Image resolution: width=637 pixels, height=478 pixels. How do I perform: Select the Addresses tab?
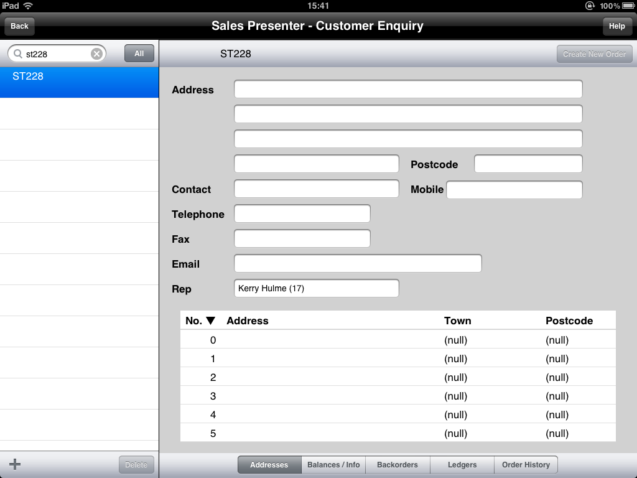coord(269,465)
